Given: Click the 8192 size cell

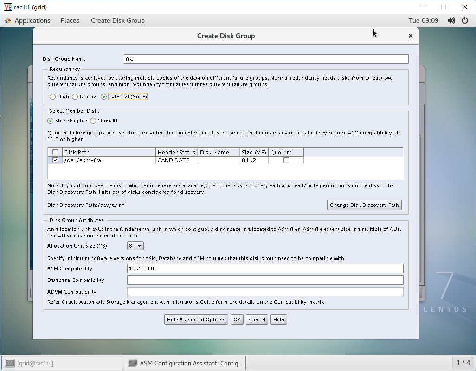Looking at the screenshot, I should [254, 160].
